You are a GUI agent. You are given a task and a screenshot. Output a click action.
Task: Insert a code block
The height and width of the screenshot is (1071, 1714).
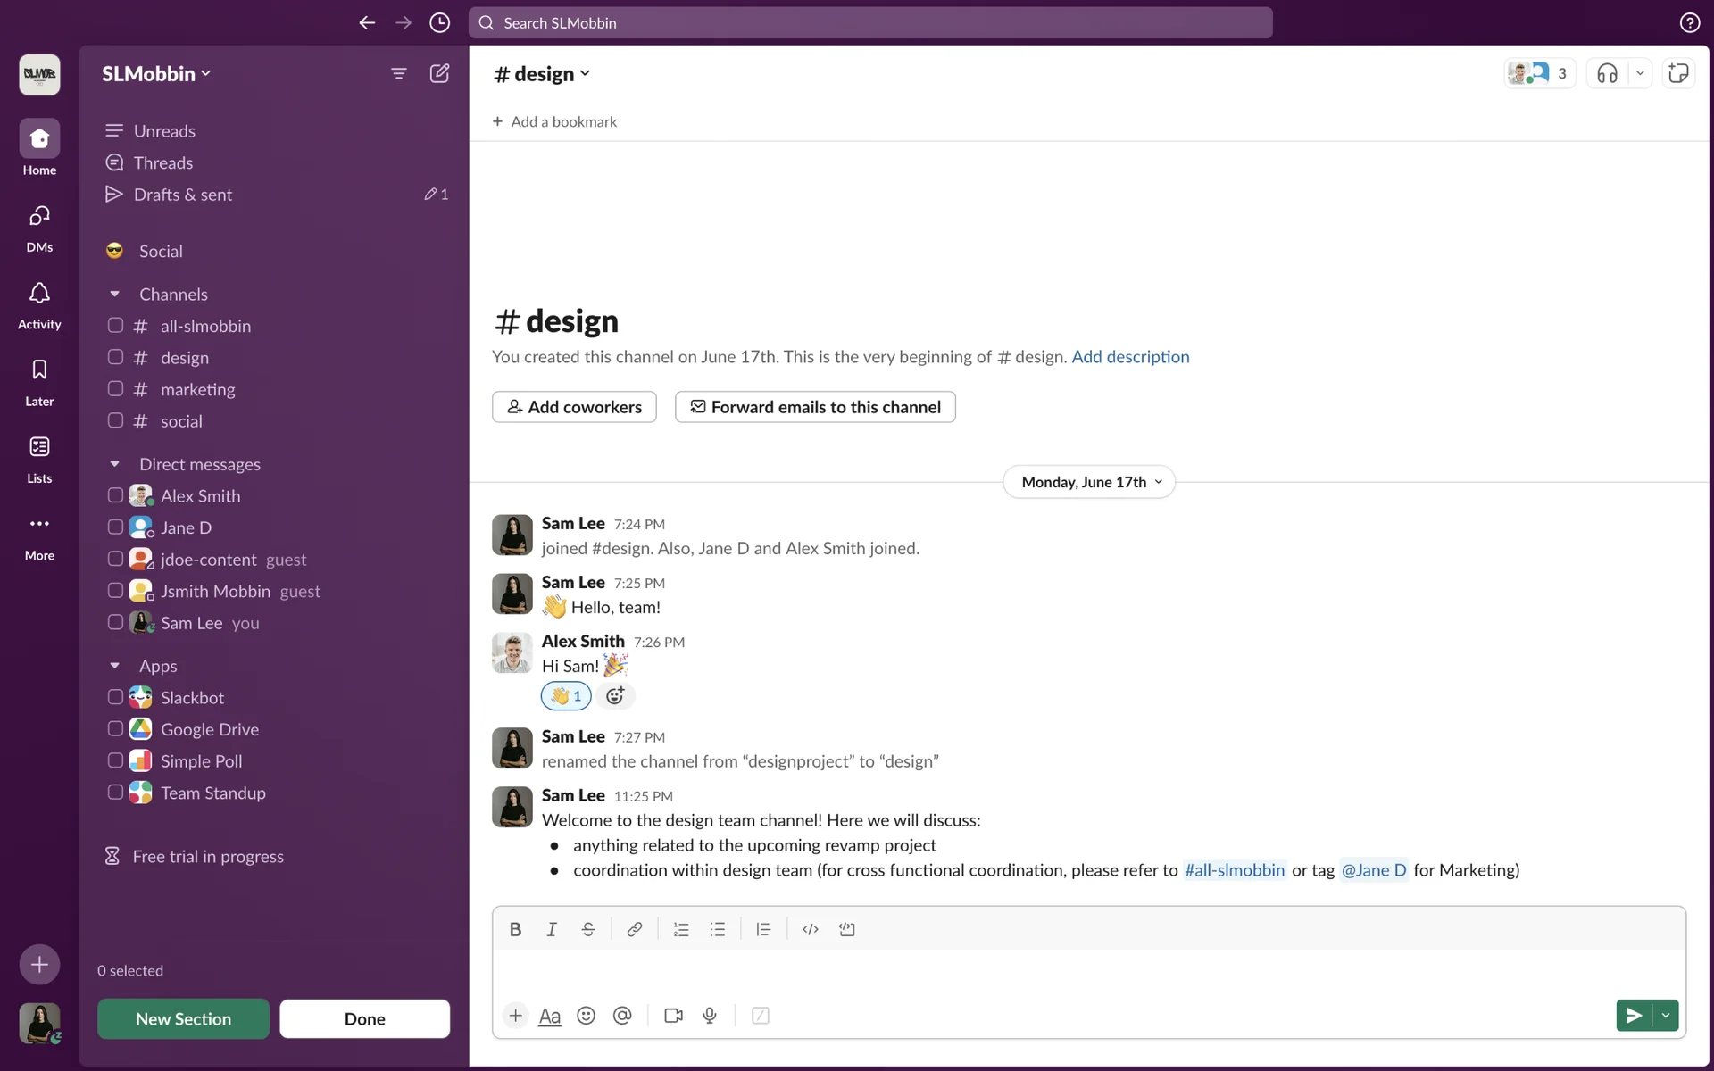click(846, 929)
